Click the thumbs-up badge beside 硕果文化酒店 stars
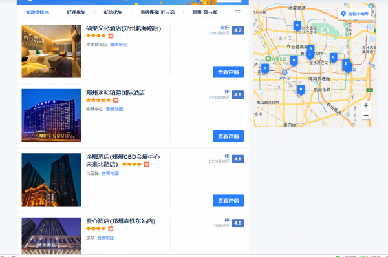 111,36
